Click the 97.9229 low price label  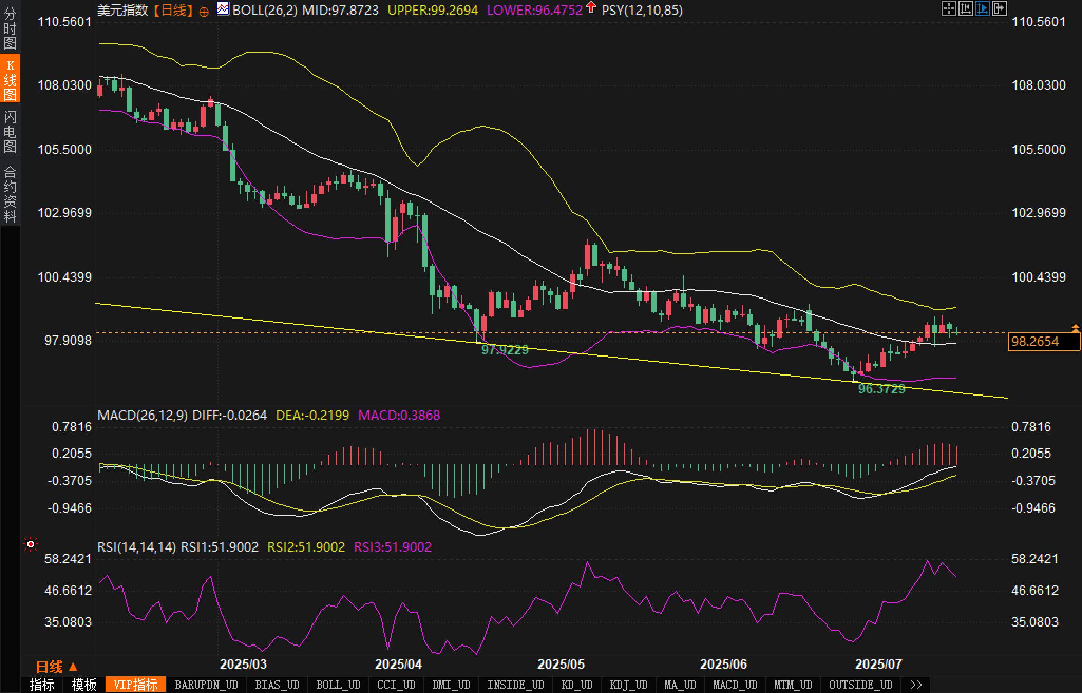click(x=505, y=350)
